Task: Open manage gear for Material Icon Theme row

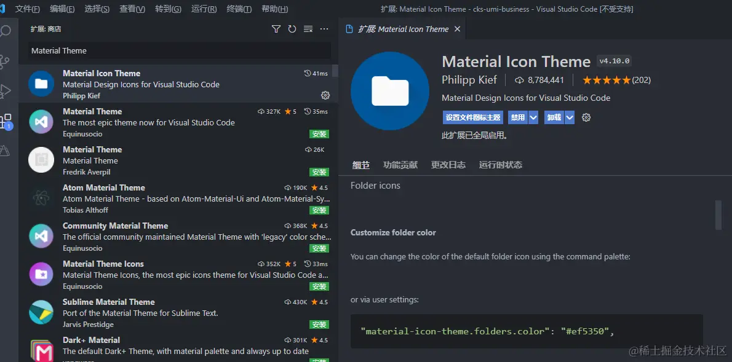Action: (325, 95)
